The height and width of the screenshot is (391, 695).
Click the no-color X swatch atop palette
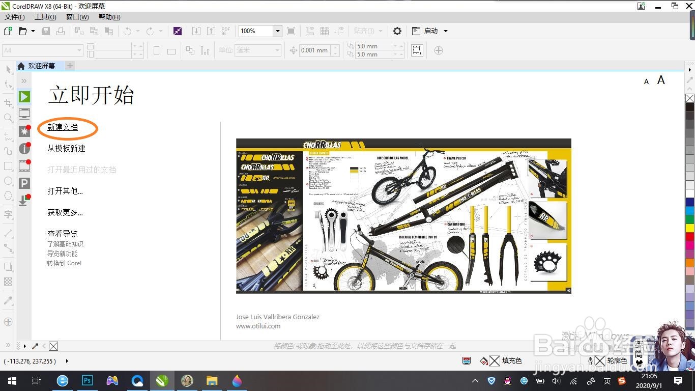(690, 98)
